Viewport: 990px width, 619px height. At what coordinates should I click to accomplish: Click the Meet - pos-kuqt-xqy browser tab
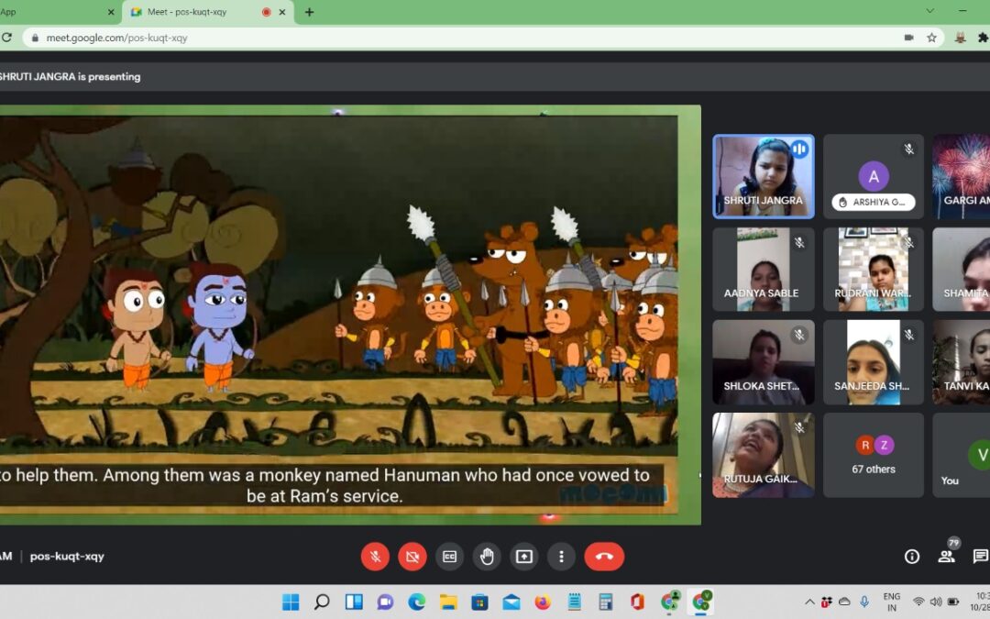click(208, 12)
